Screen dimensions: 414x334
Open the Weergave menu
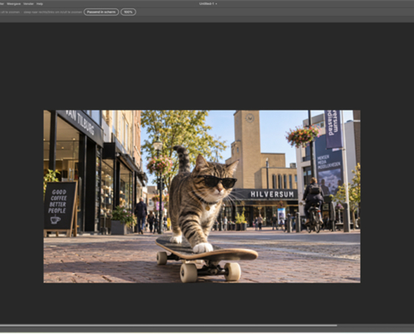(13, 4)
